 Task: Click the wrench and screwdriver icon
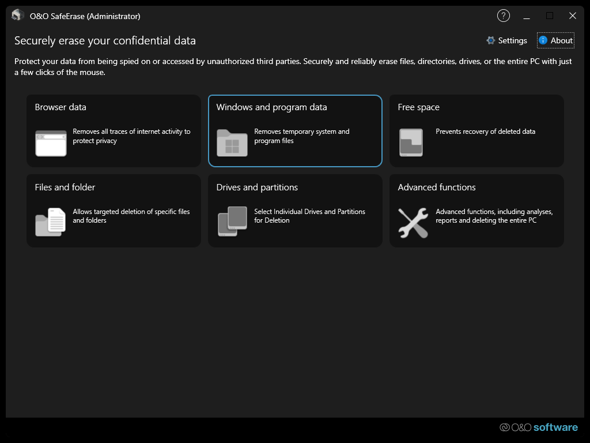[x=413, y=223]
